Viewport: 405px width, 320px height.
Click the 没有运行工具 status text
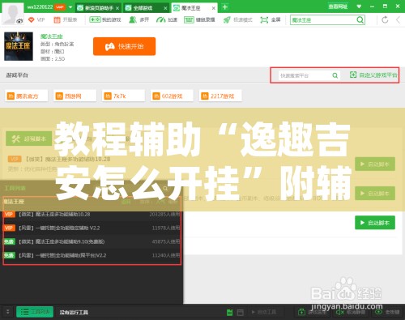pyautogui.click(x=74, y=313)
